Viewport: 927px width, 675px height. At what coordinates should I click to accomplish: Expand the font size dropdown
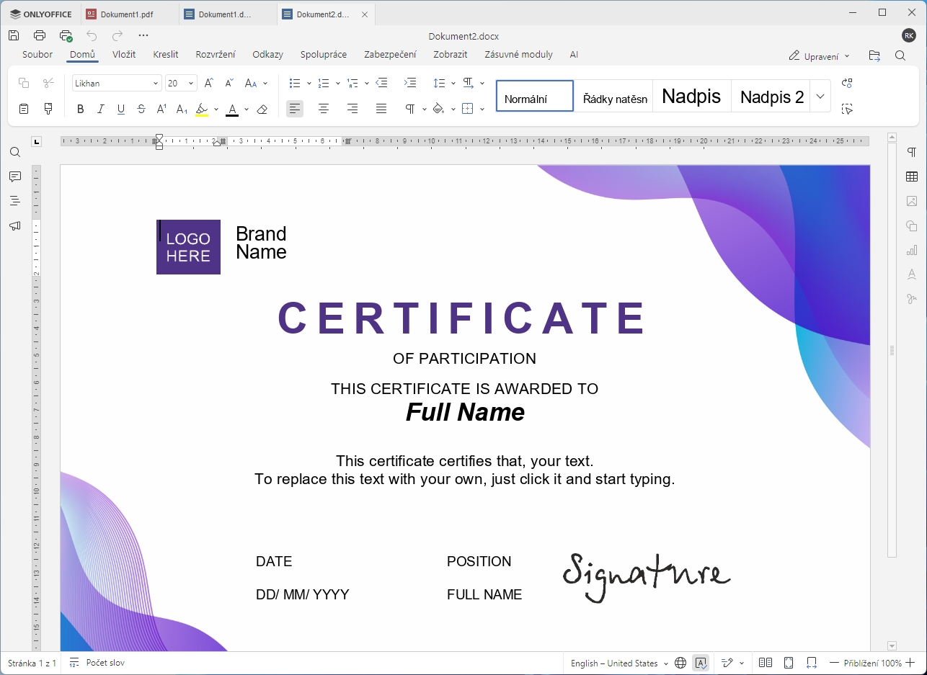click(191, 84)
